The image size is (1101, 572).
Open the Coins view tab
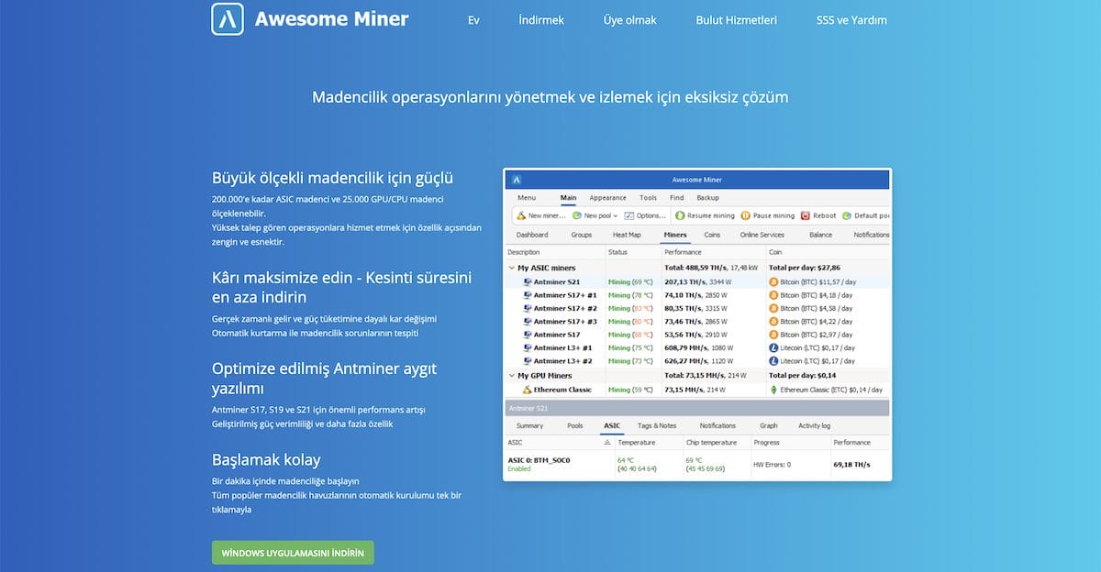click(x=712, y=235)
